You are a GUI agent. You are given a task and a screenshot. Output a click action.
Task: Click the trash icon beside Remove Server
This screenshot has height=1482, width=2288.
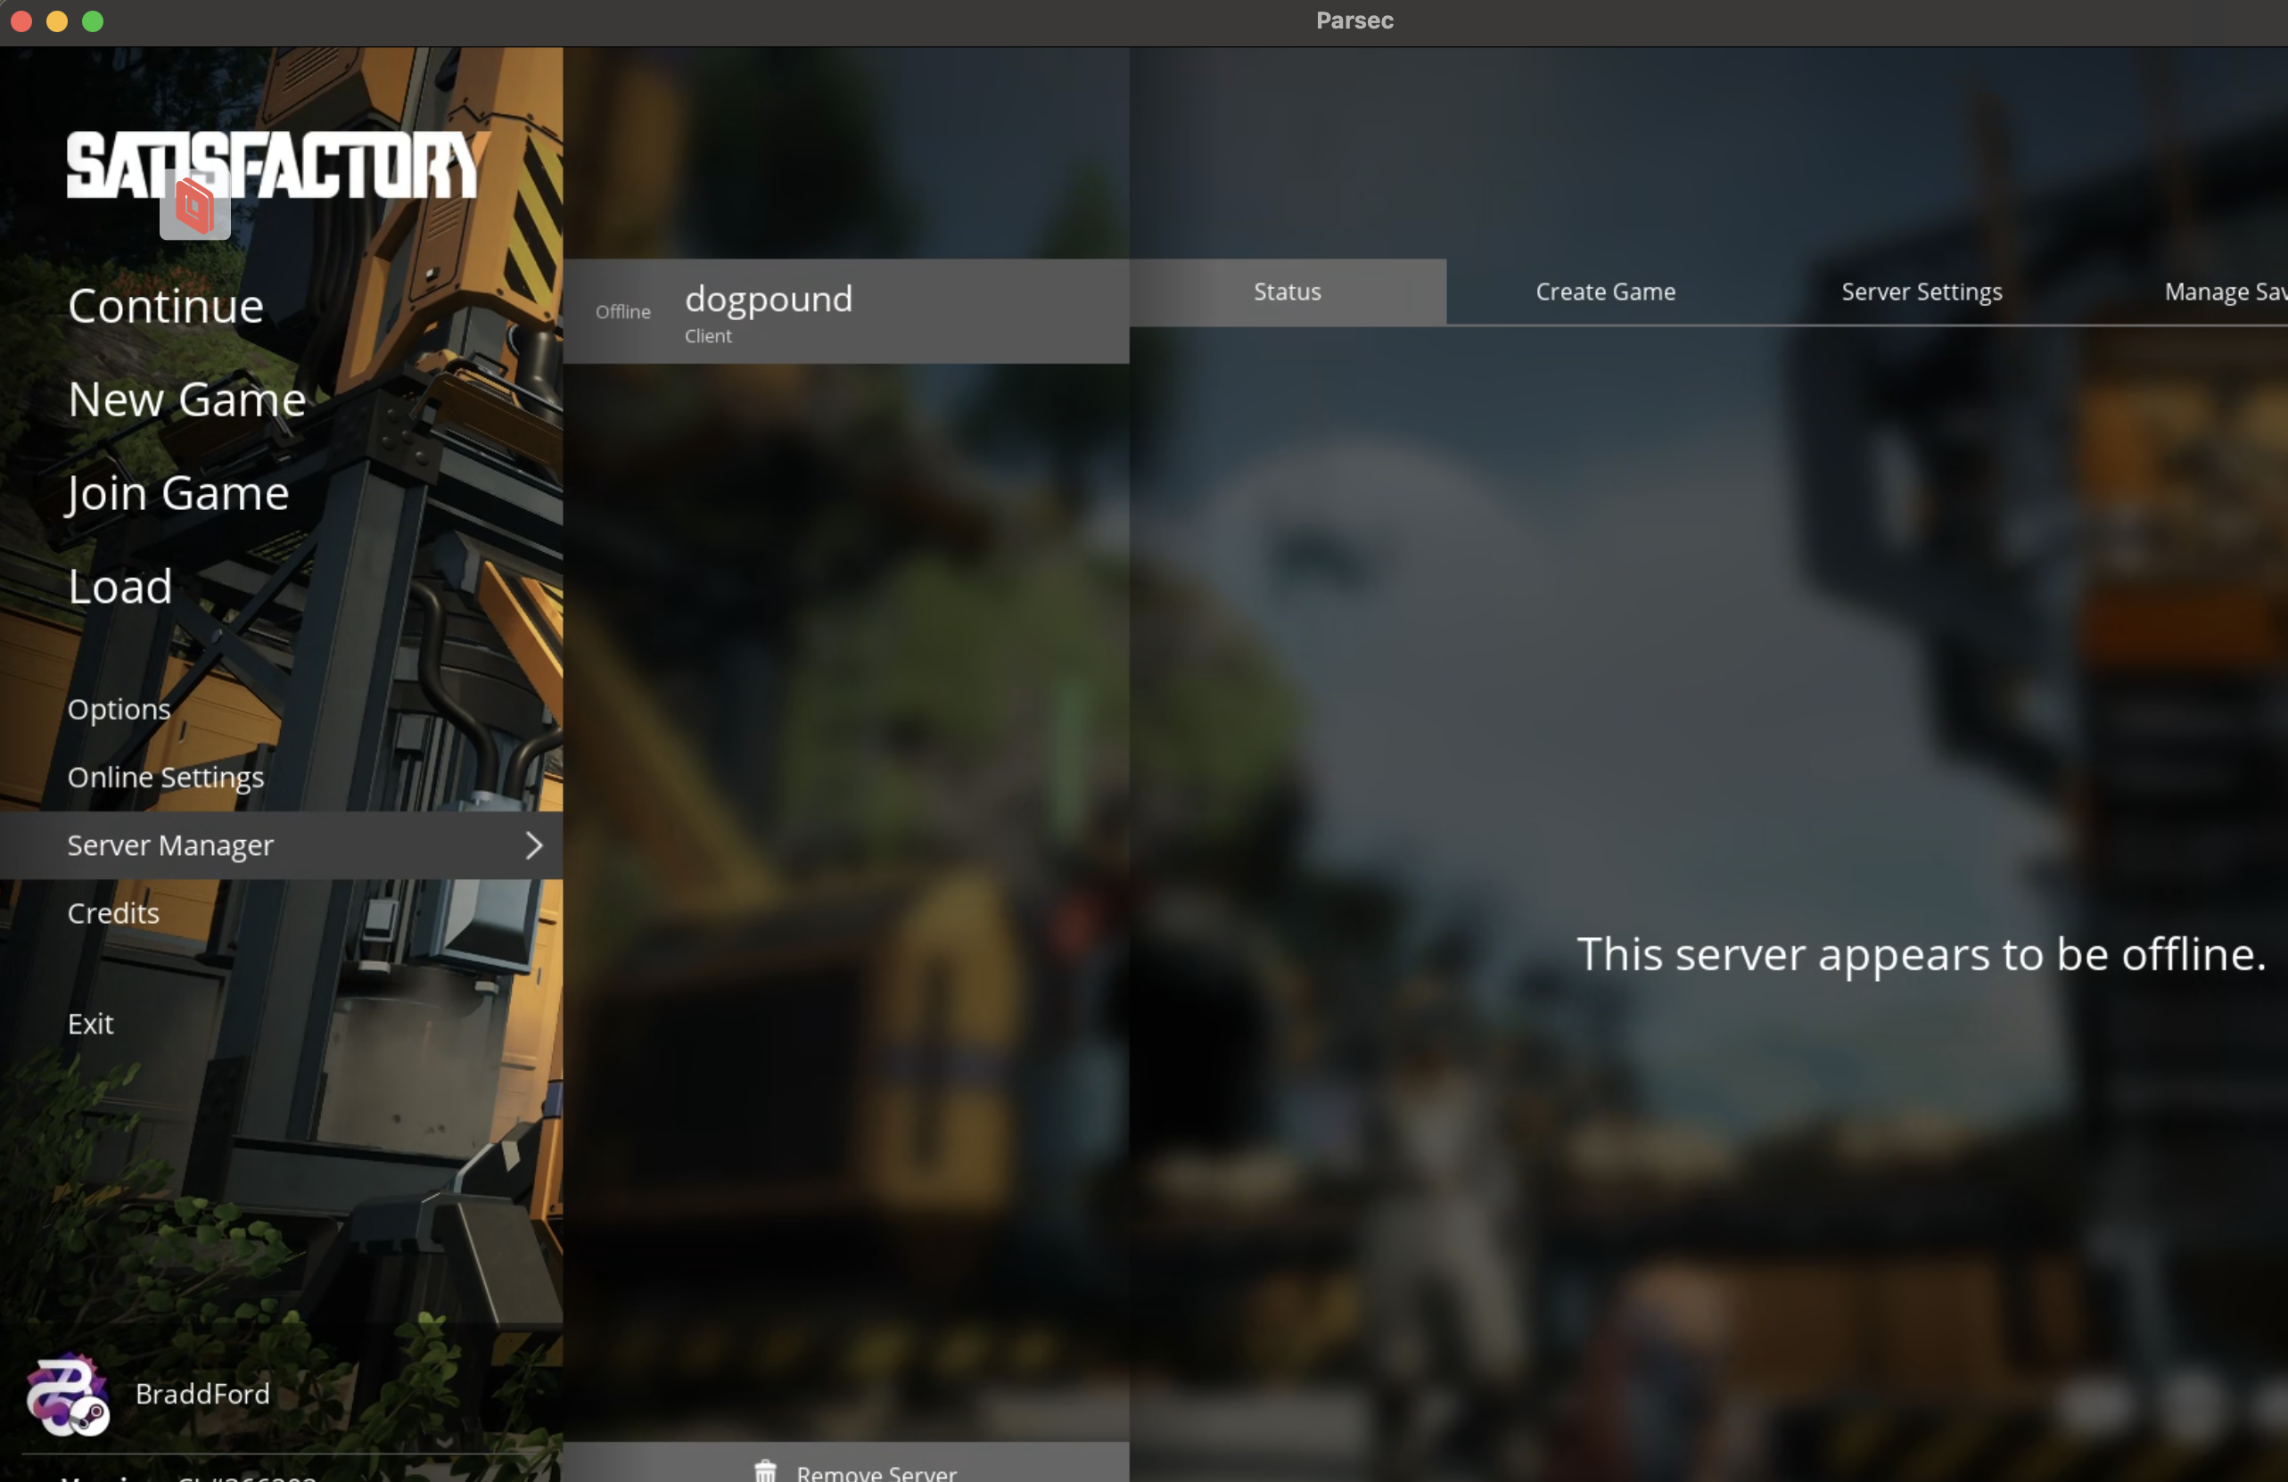[x=764, y=1470]
